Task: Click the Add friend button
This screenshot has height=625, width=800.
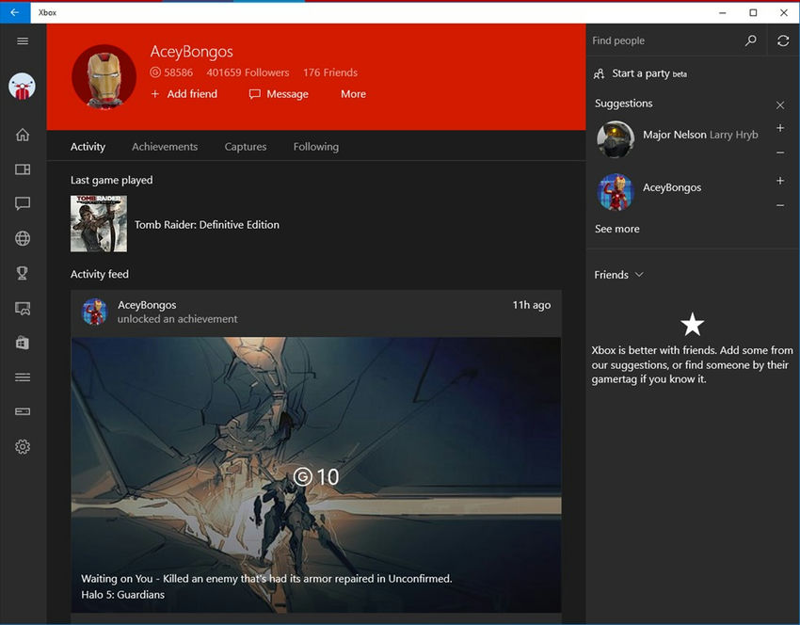Action: click(x=184, y=93)
